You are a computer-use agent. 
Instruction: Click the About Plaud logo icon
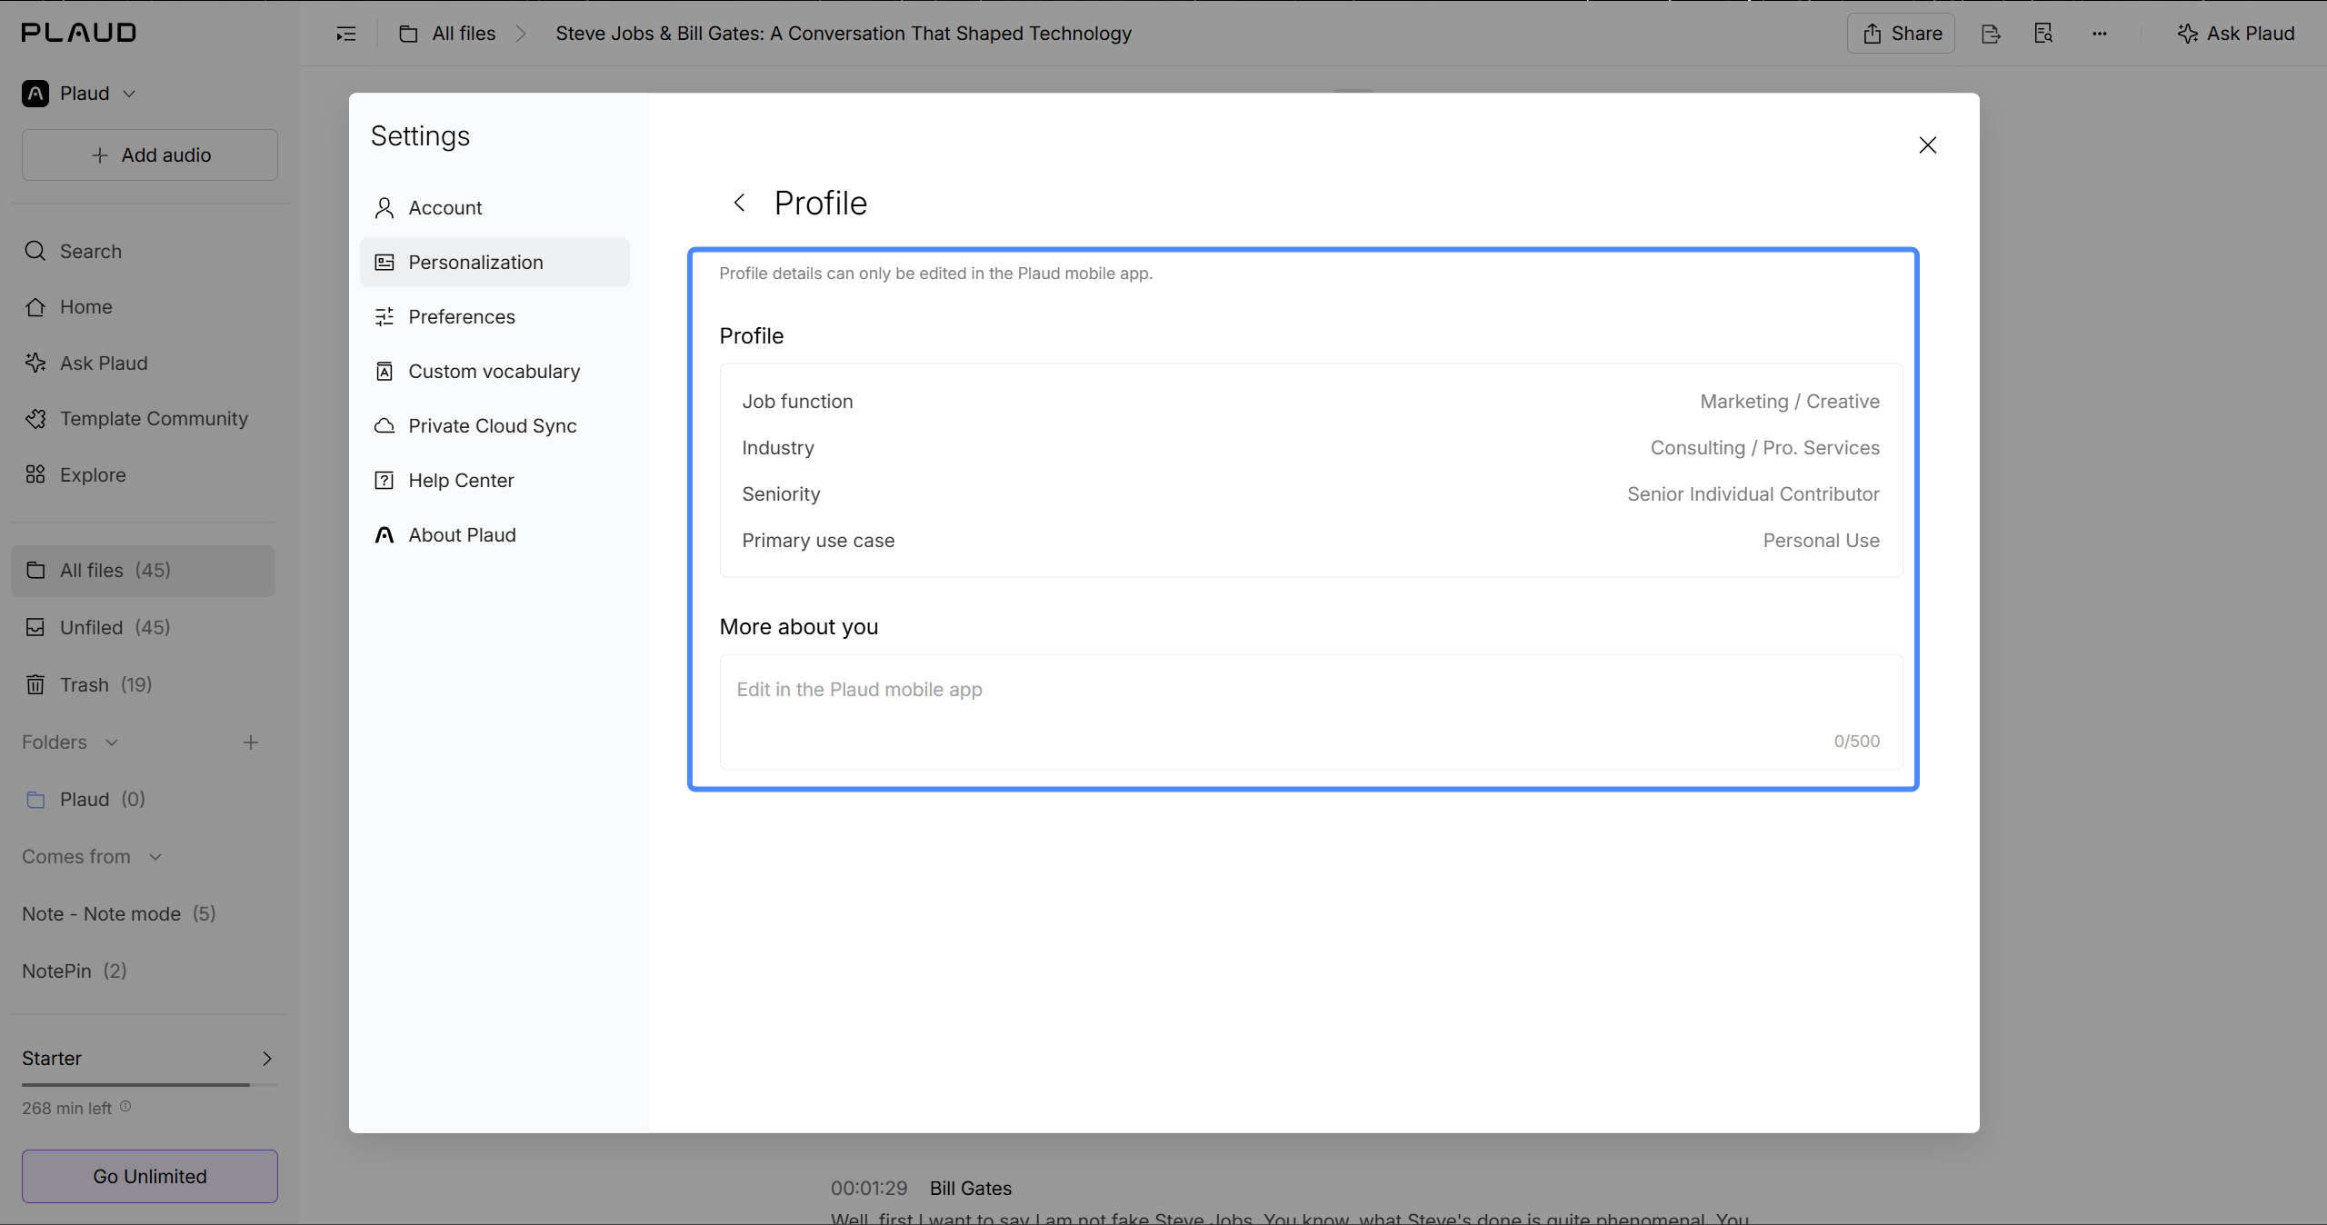coord(385,535)
